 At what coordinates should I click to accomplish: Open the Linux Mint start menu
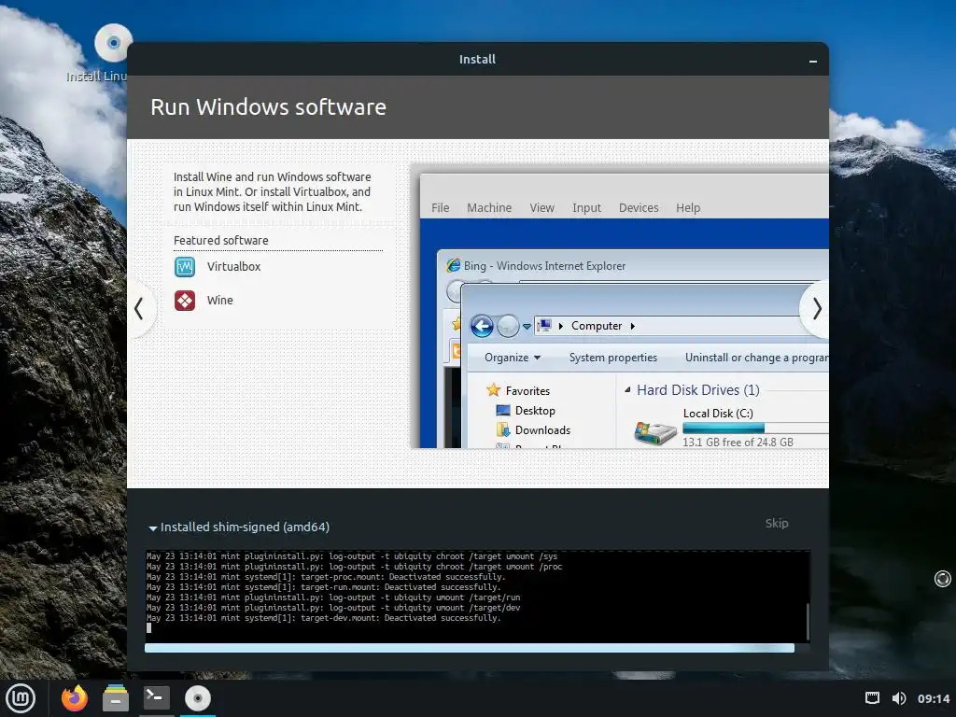pos(21,698)
